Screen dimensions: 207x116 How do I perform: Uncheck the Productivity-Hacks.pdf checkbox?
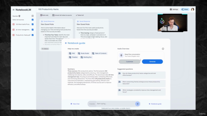point(33,35)
